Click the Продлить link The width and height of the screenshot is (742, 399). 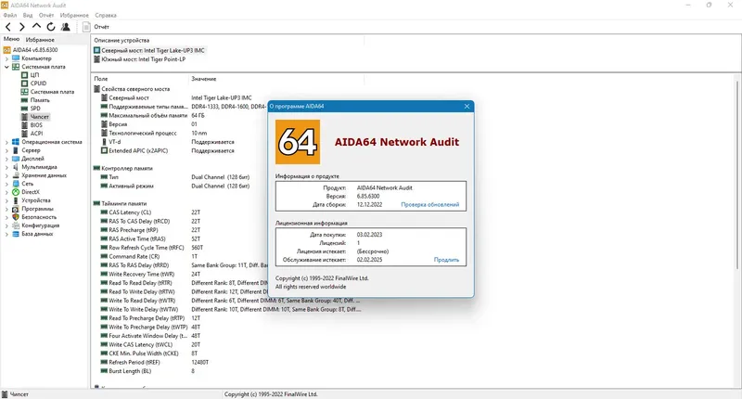[446, 260]
